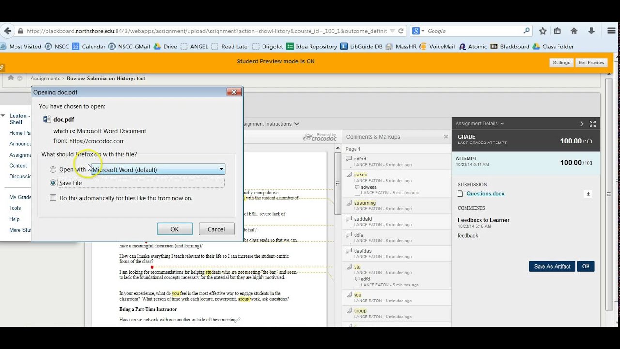Reload the page with the refresh icon

pos(401,31)
